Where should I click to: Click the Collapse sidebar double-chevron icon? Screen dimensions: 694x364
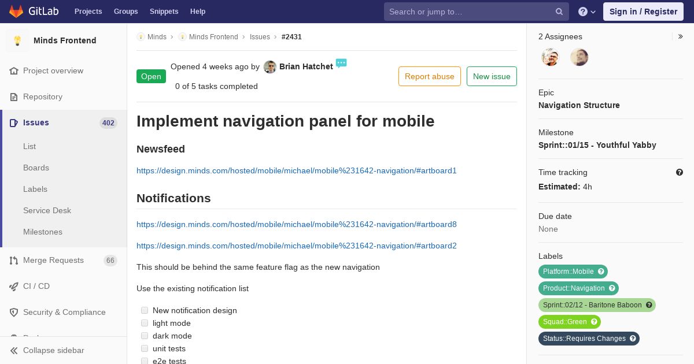pos(14,350)
